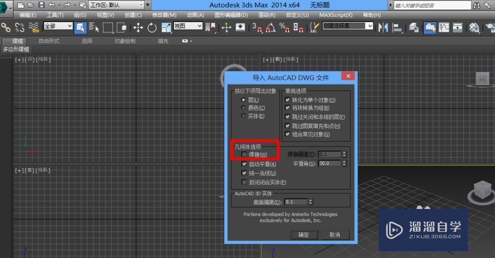Image resolution: width=495 pixels, height=258 pixels.
Task: Select the 层(L) radio button
Action: 243,100
